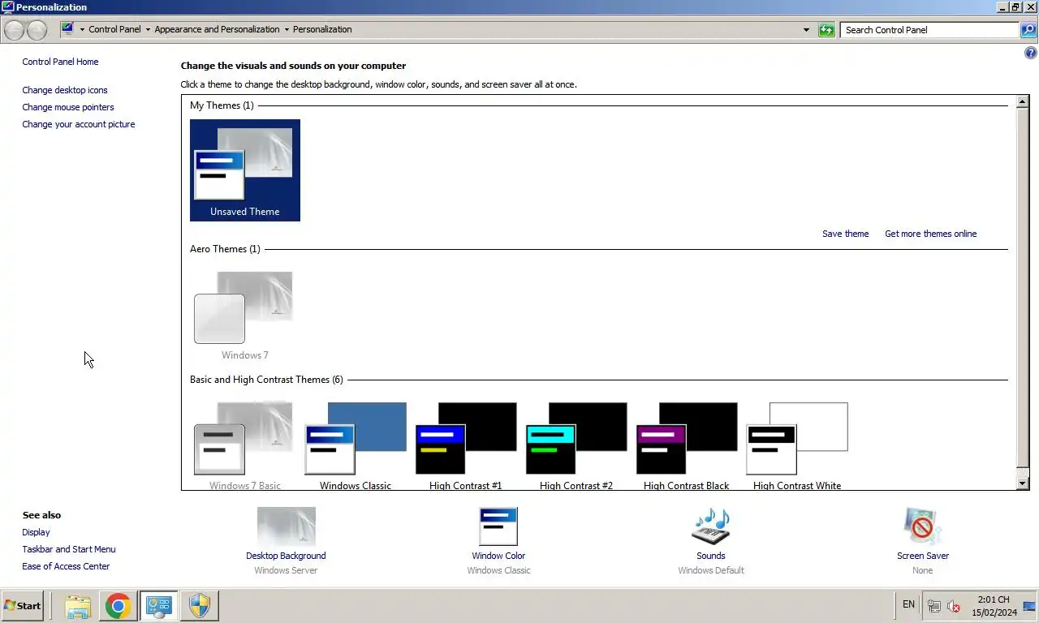Viewport: 1039px width, 623px height.
Task: Click Get more themes online link
Action: pos(930,234)
